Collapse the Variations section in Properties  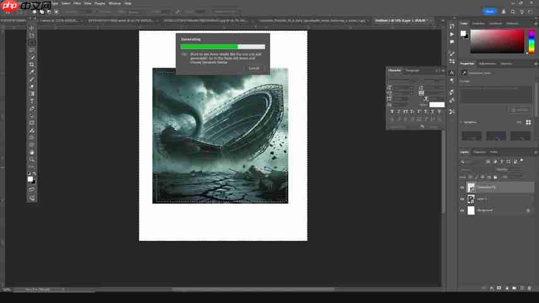click(461, 122)
